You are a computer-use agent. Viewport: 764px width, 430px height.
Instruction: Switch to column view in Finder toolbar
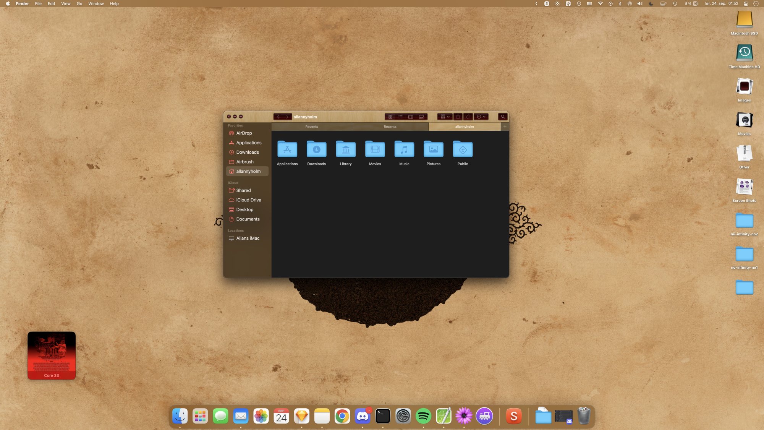click(411, 117)
